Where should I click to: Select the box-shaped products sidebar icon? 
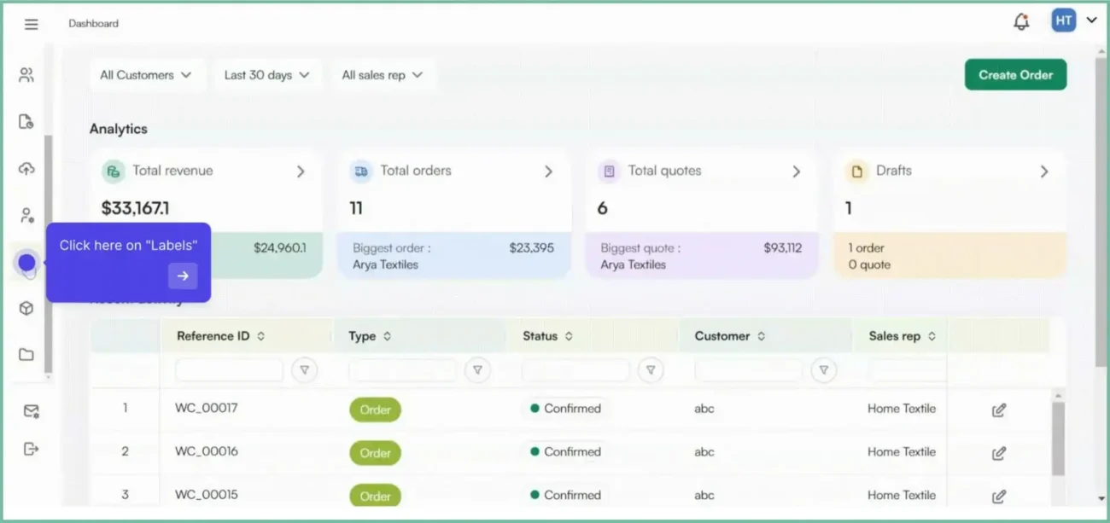[26, 308]
